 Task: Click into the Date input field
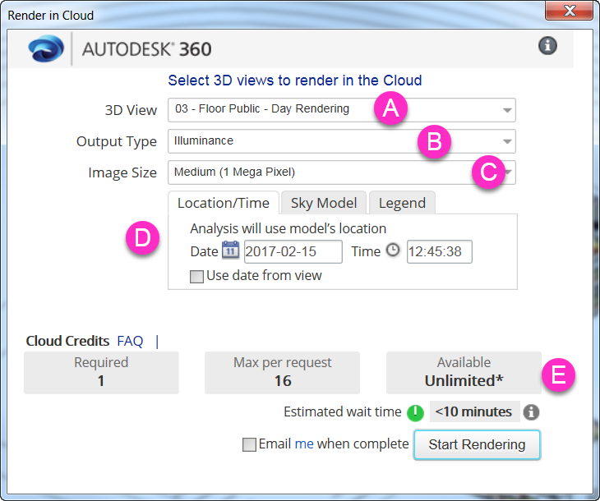292,251
